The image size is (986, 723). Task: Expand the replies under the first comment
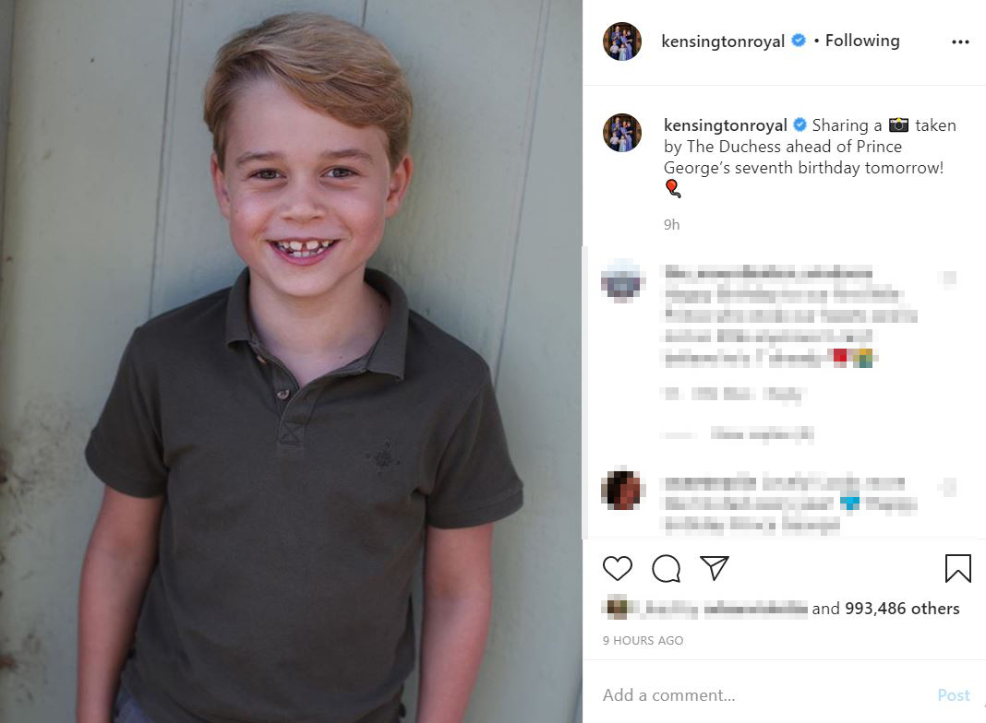761,433
